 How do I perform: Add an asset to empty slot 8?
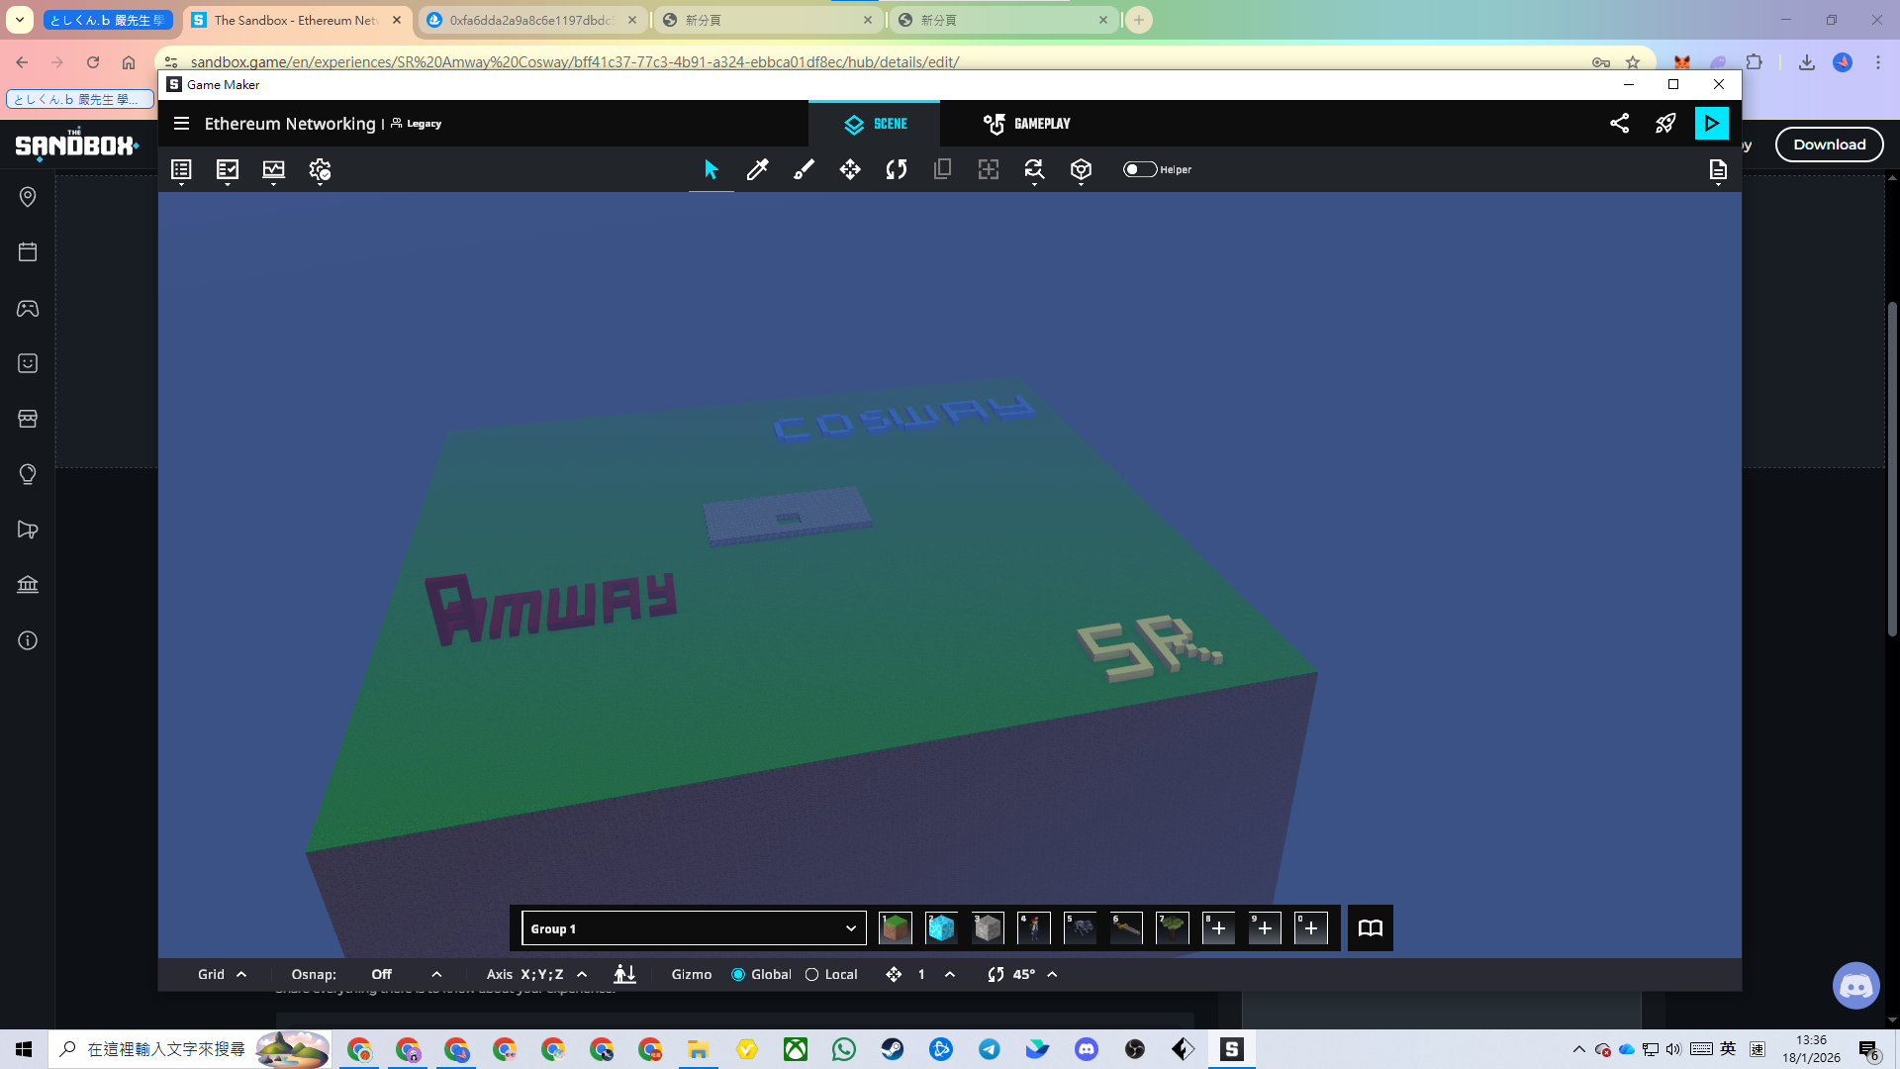1218,928
